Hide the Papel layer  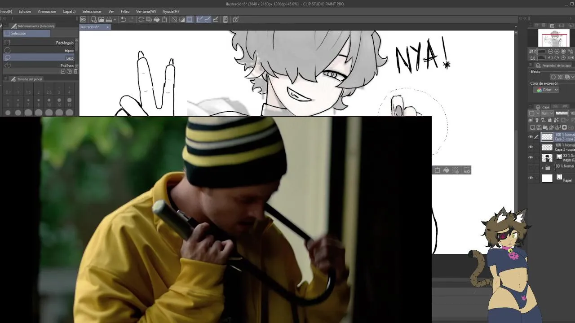pyautogui.click(x=531, y=178)
